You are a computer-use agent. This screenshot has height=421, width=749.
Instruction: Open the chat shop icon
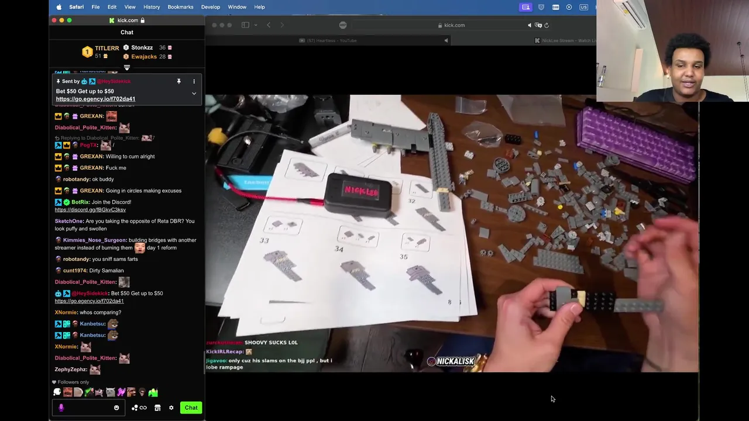[157, 408]
